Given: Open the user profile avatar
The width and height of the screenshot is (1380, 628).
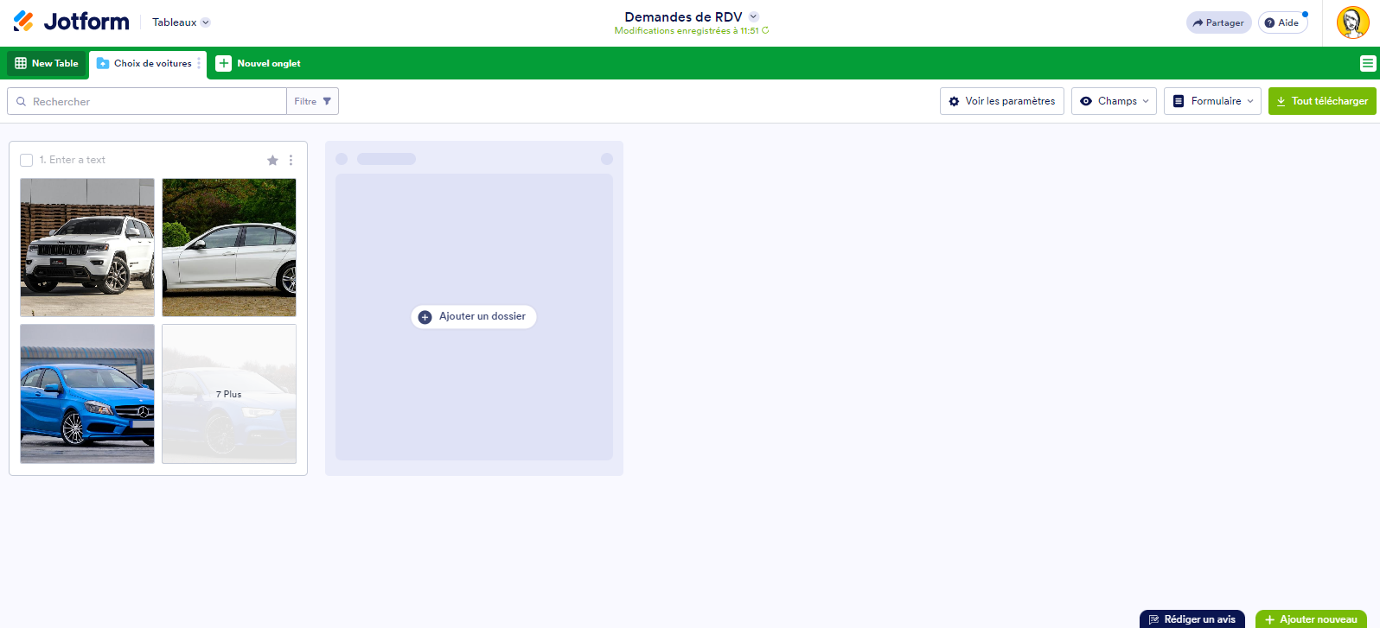Looking at the screenshot, I should [x=1352, y=22].
